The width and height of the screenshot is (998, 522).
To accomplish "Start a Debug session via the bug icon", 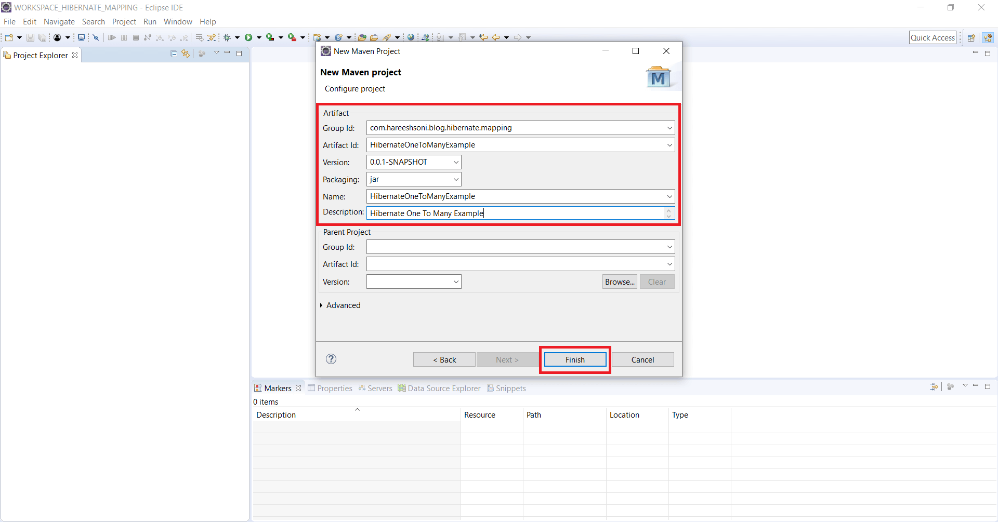I will pos(228,37).
